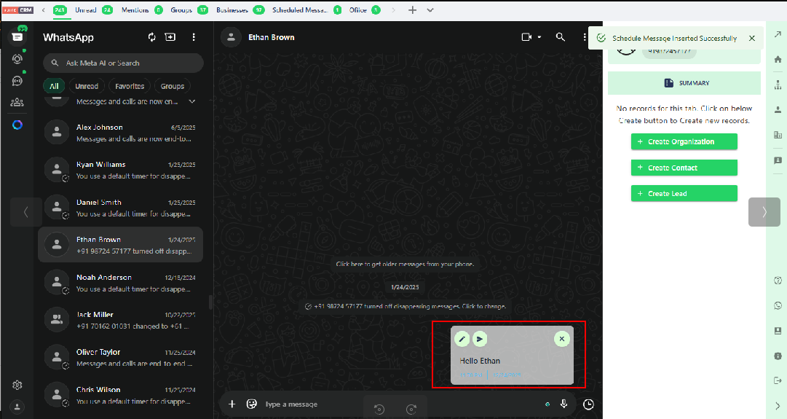Open the emoji picker
787x419 pixels.
click(x=252, y=404)
